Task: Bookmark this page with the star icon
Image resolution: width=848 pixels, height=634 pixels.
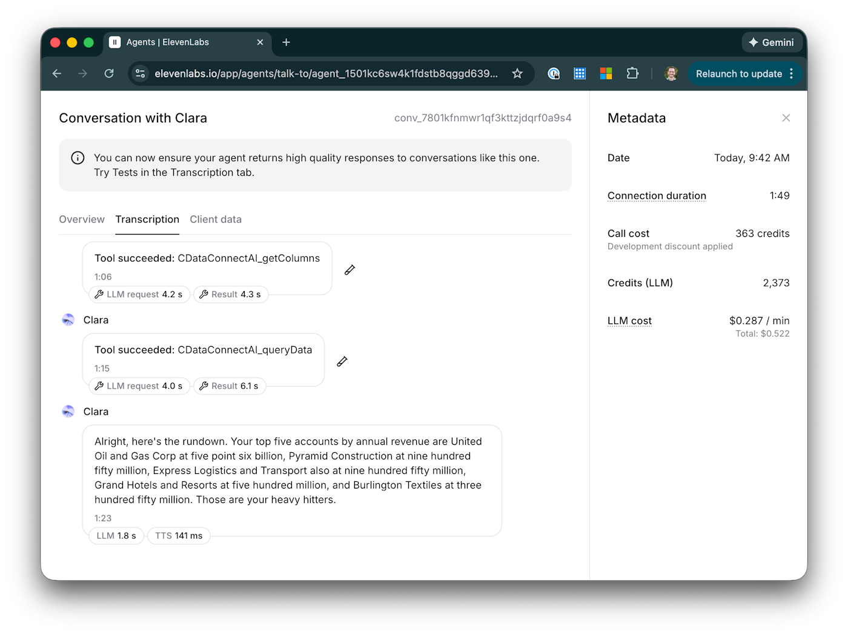Action: [517, 74]
